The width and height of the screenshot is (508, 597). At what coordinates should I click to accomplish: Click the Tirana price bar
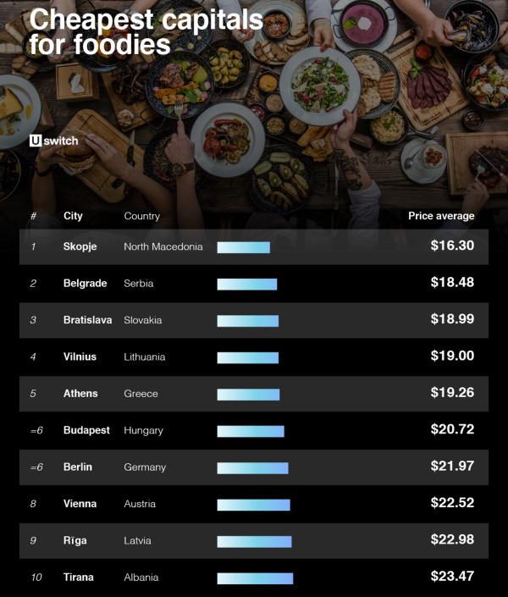click(x=255, y=578)
